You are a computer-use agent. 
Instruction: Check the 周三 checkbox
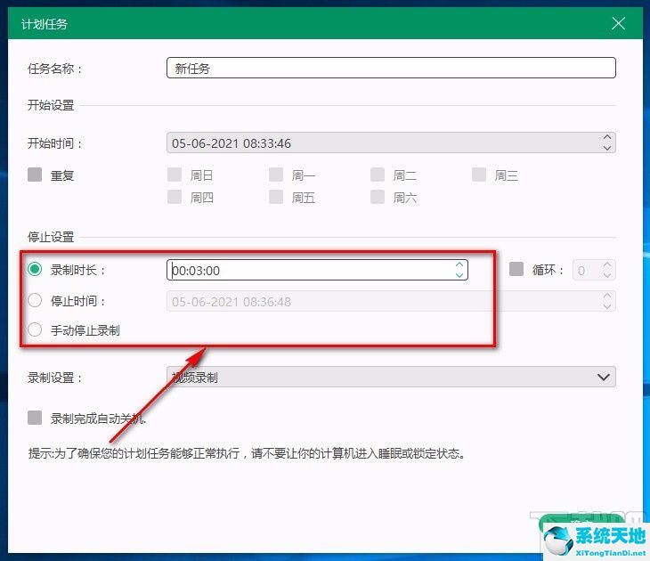pos(479,175)
